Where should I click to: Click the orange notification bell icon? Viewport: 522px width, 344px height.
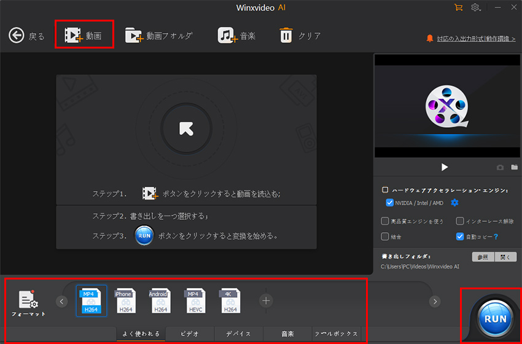pyautogui.click(x=430, y=39)
